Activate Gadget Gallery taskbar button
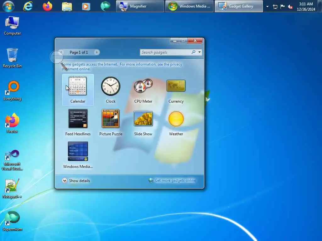 point(239,6)
